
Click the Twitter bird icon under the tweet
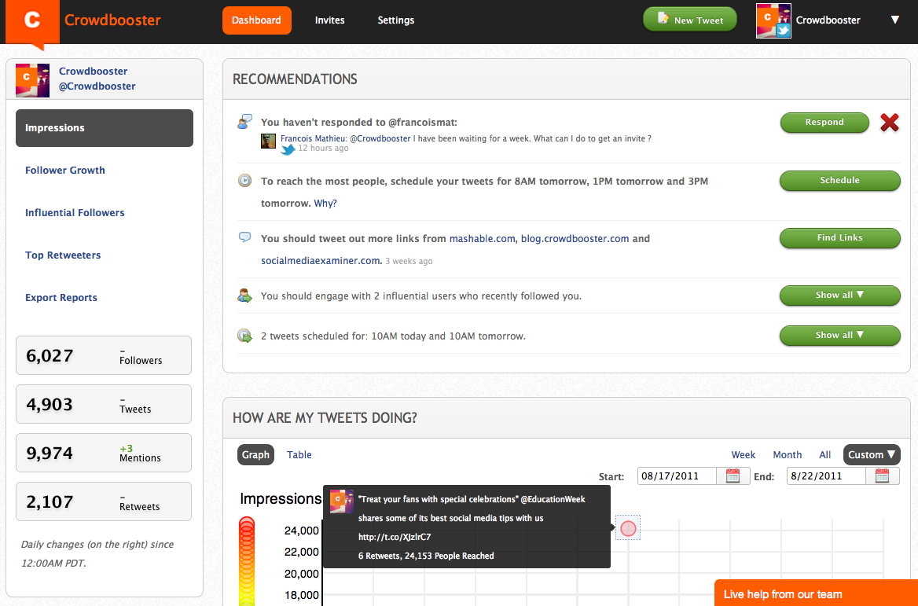(x=288, y=149)
